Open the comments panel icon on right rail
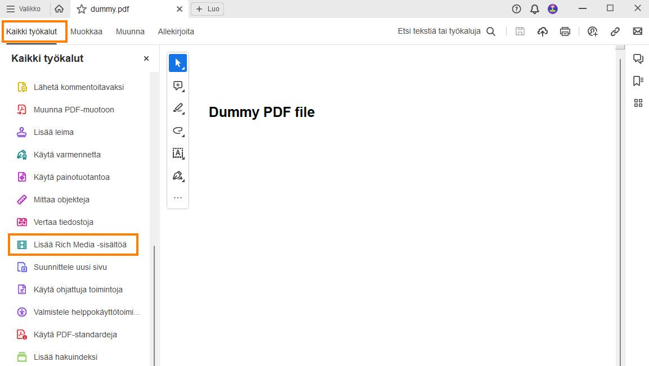 coord(638,58)
